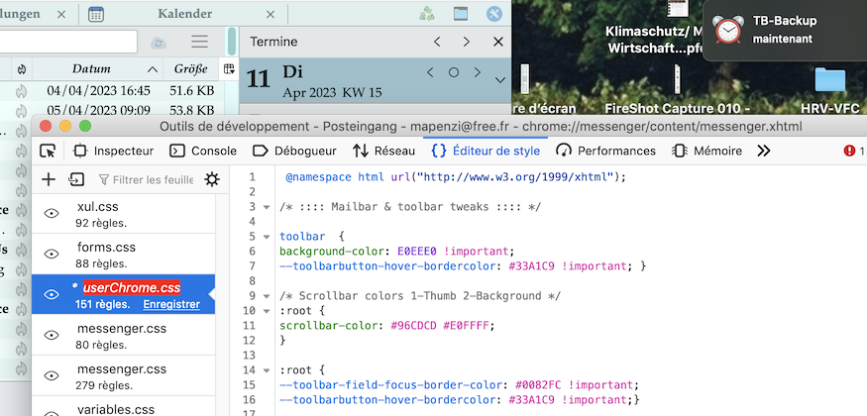Open the Performances tab

pos(606,151)
